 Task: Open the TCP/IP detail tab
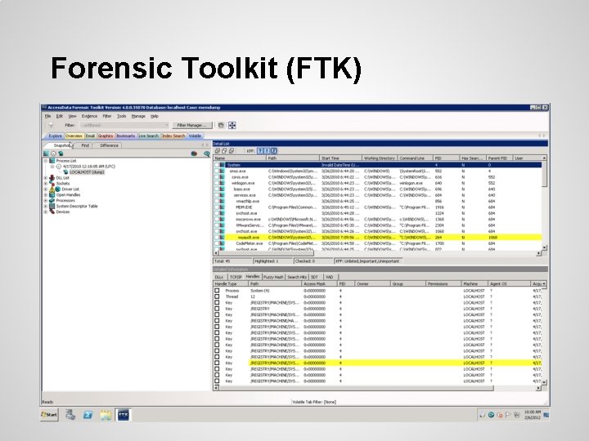[x=236, y=277]
